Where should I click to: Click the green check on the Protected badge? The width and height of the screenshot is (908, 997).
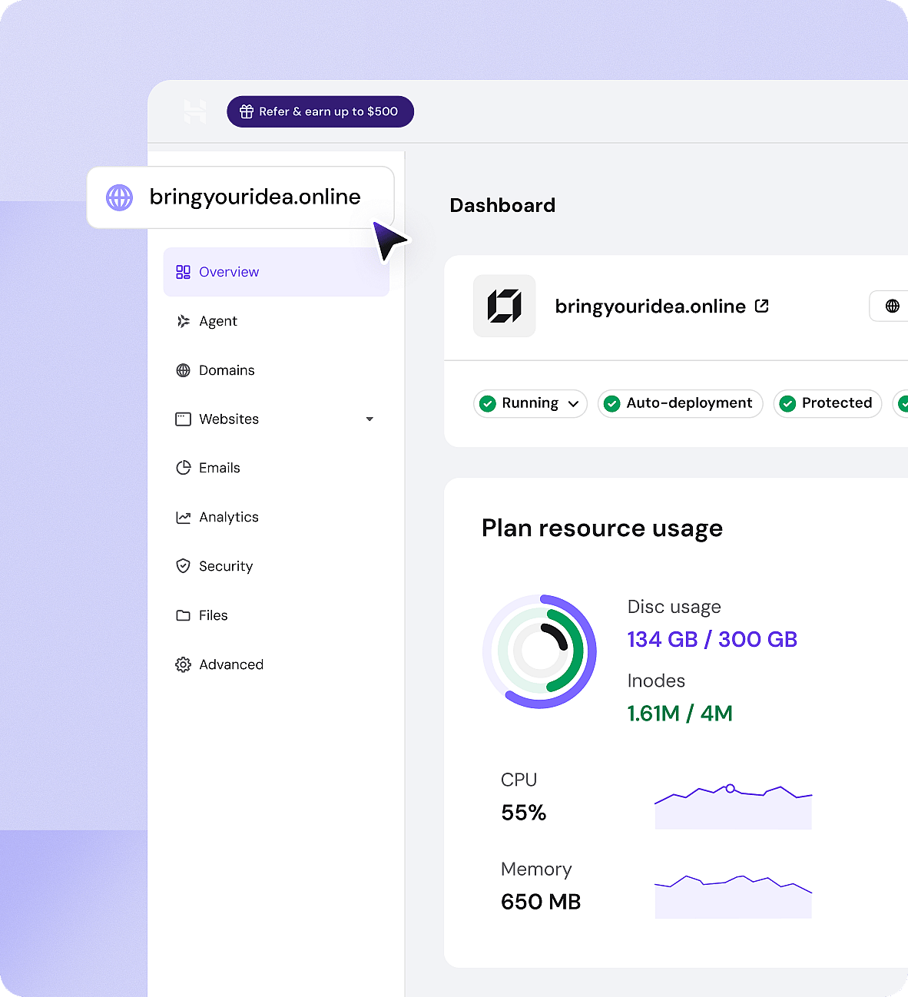coord(787,403)
